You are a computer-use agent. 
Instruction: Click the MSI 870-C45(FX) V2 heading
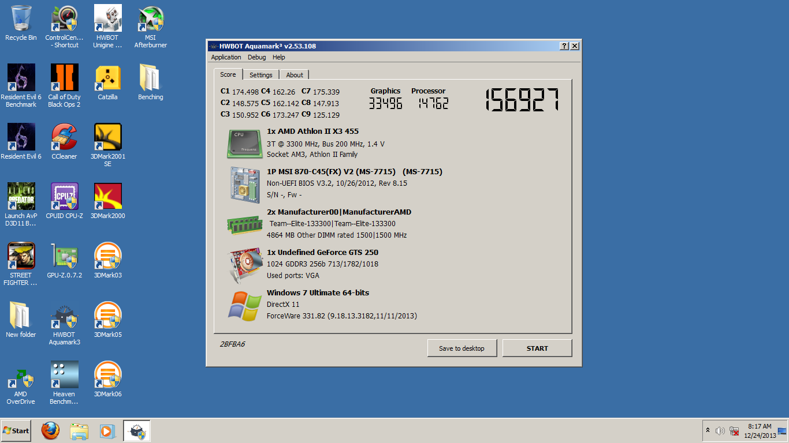[355, 171]
